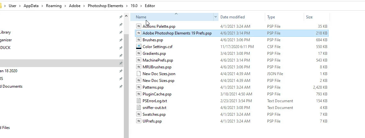The width and height of the screenshot is (365, 138).
Task: Click the sniffer-out.txt document icon
Action: click(139, 107)
